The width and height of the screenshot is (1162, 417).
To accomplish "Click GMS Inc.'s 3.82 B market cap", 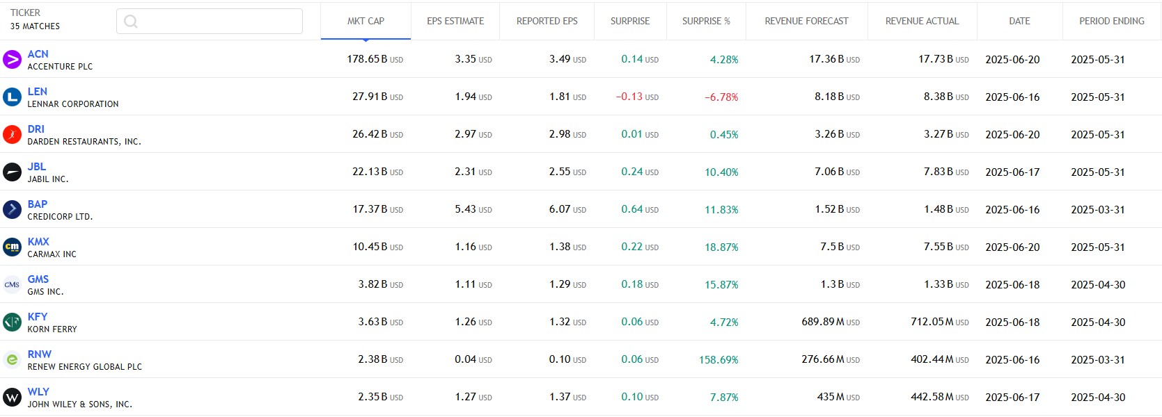I will [381, 285].
